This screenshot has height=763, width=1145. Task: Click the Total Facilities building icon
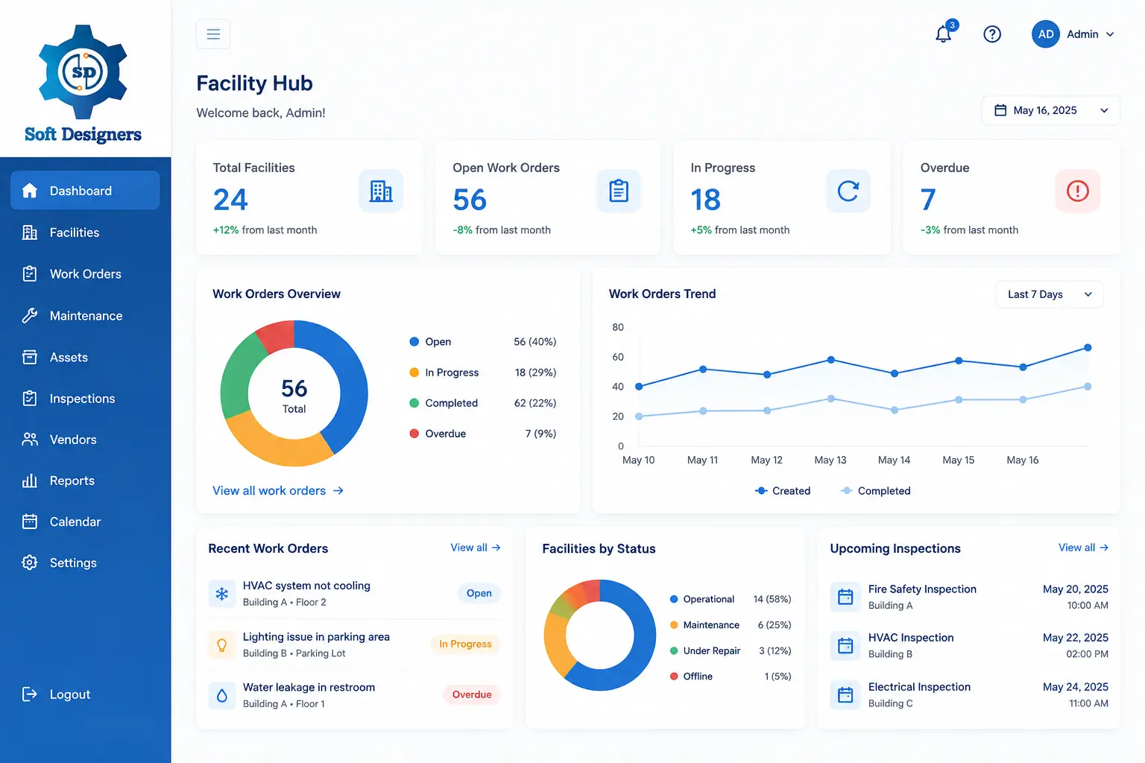(x=381, y=191)
